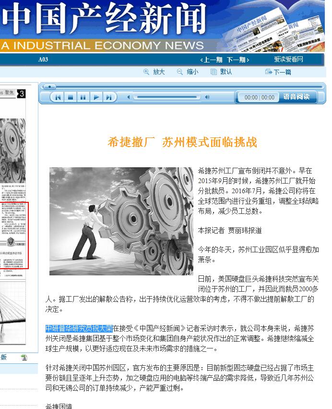
Task: Click the 缩小 magnifier minus icon
Action: click(180, 72)
